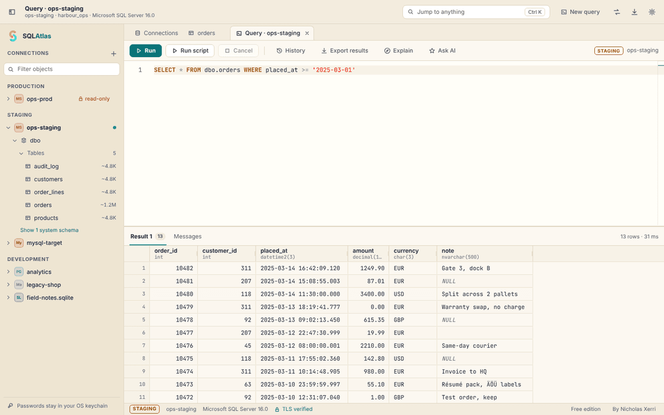Click the STAGING badge in status bar
The image size is (664, 415).
[144, 409]
